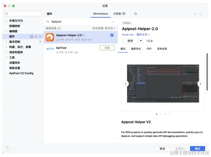This screenshot has height=157, width=211.
Task: Select the first carousel page dot
Action: [157, 114]
